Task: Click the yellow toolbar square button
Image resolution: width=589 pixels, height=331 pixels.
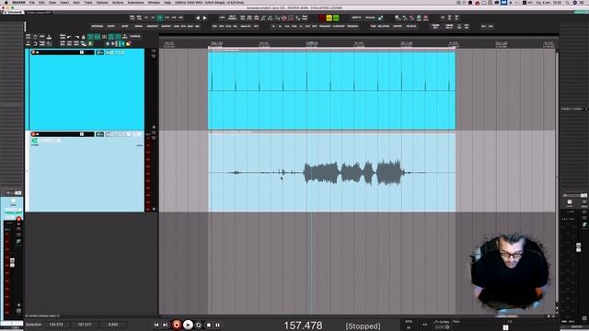Action: [x=329, y=17]
